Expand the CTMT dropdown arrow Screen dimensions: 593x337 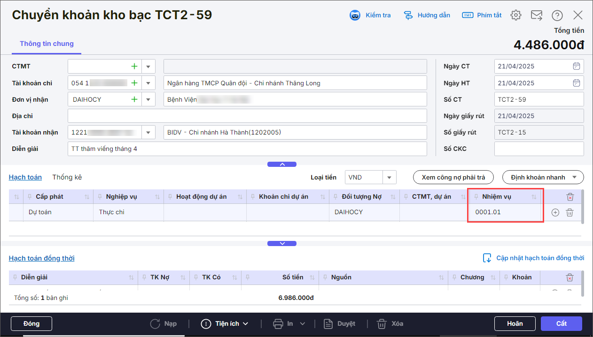(x=148, y=67)
